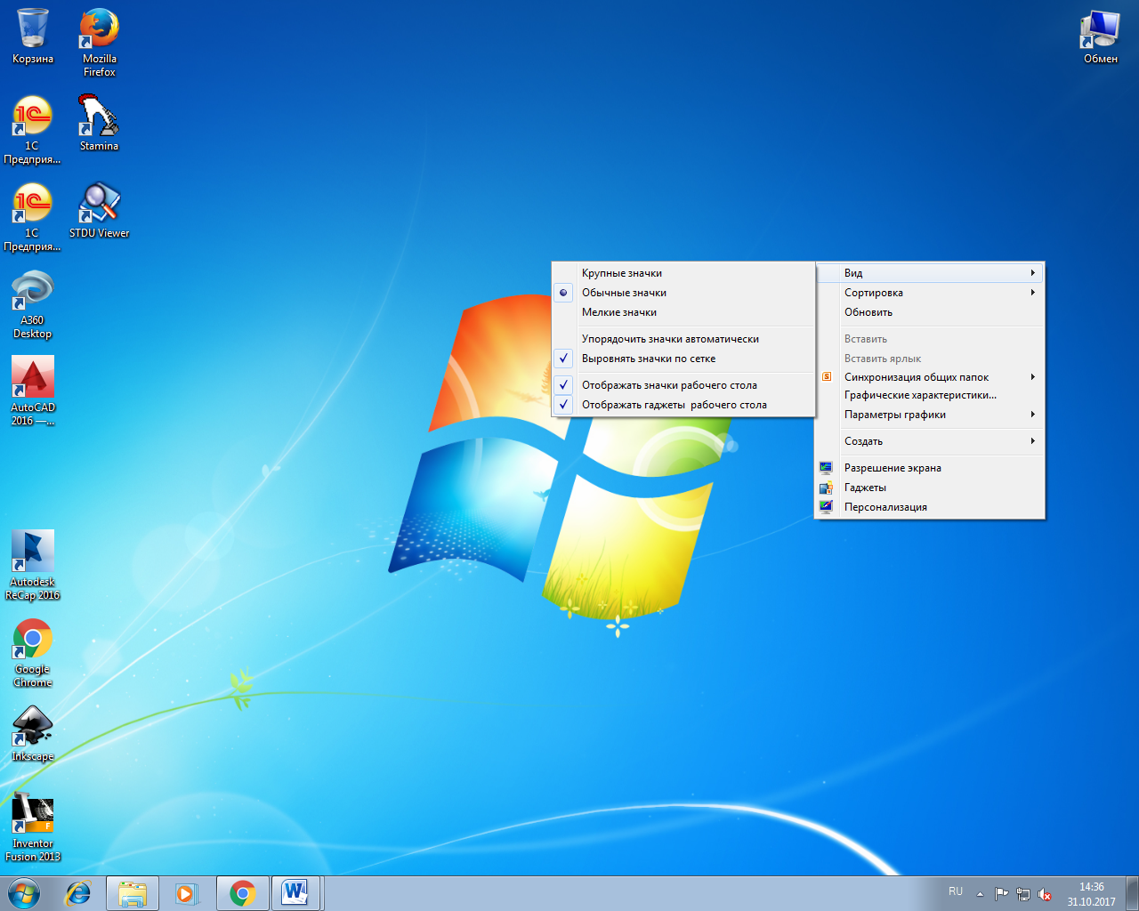Viewport: 1139px width, 911px height.
Task: Open the Корзина recycle bin icon
Action: coord(33,36)
